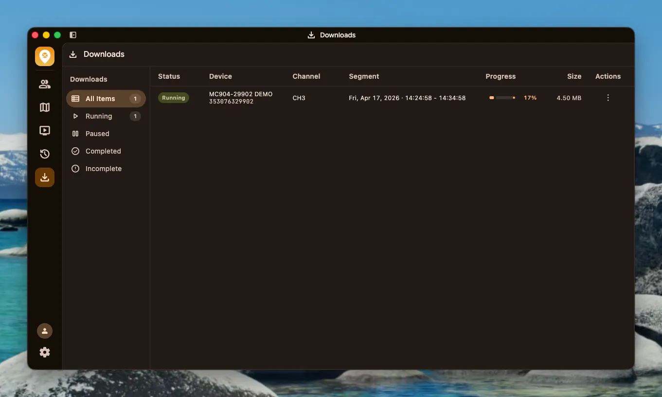Click the 4.50 MB size cell
Viewport: 662px width, 397px height.
click(569, 98)
